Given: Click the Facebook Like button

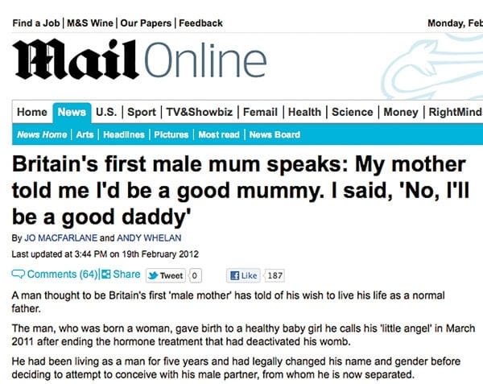Looking at the screenshot, I should pyautogui.click(x=244, y=275).
